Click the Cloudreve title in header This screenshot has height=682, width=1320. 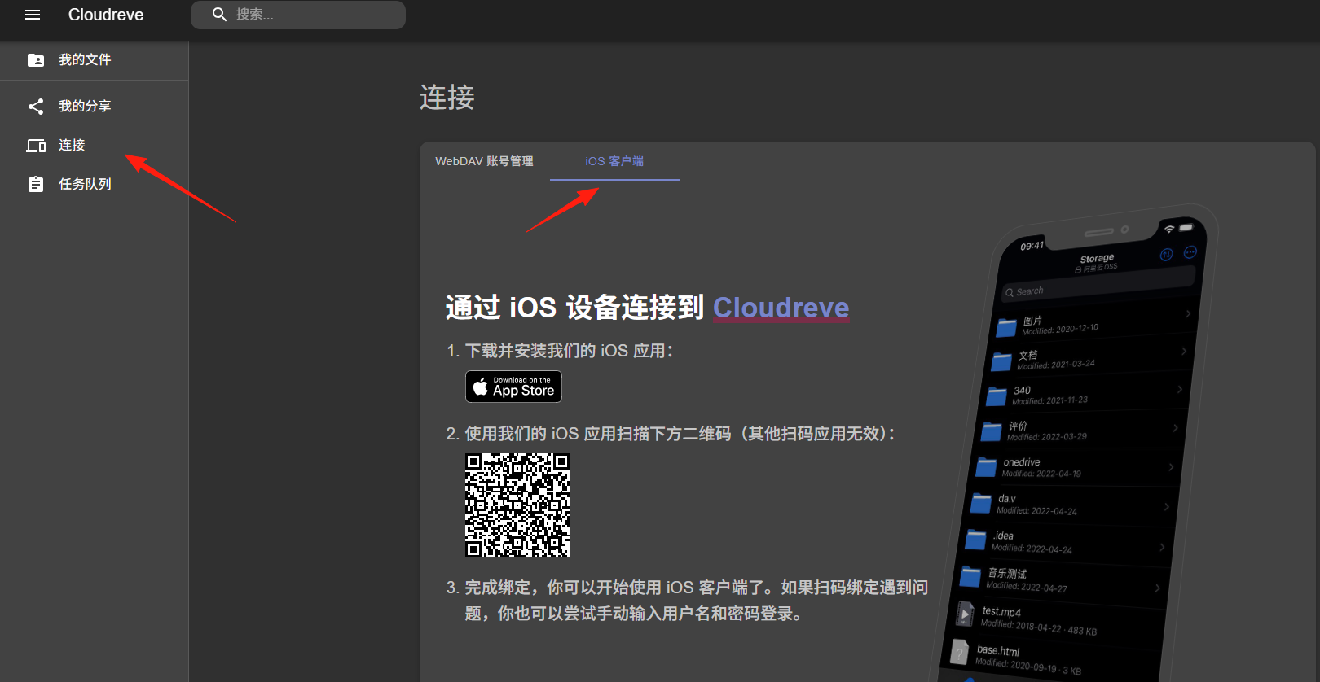pos(106,15)
